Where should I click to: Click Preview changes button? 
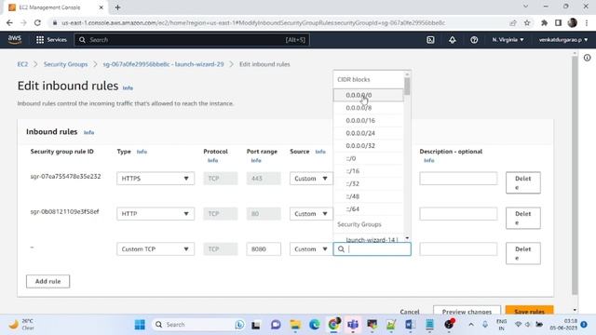pos(467,311)
